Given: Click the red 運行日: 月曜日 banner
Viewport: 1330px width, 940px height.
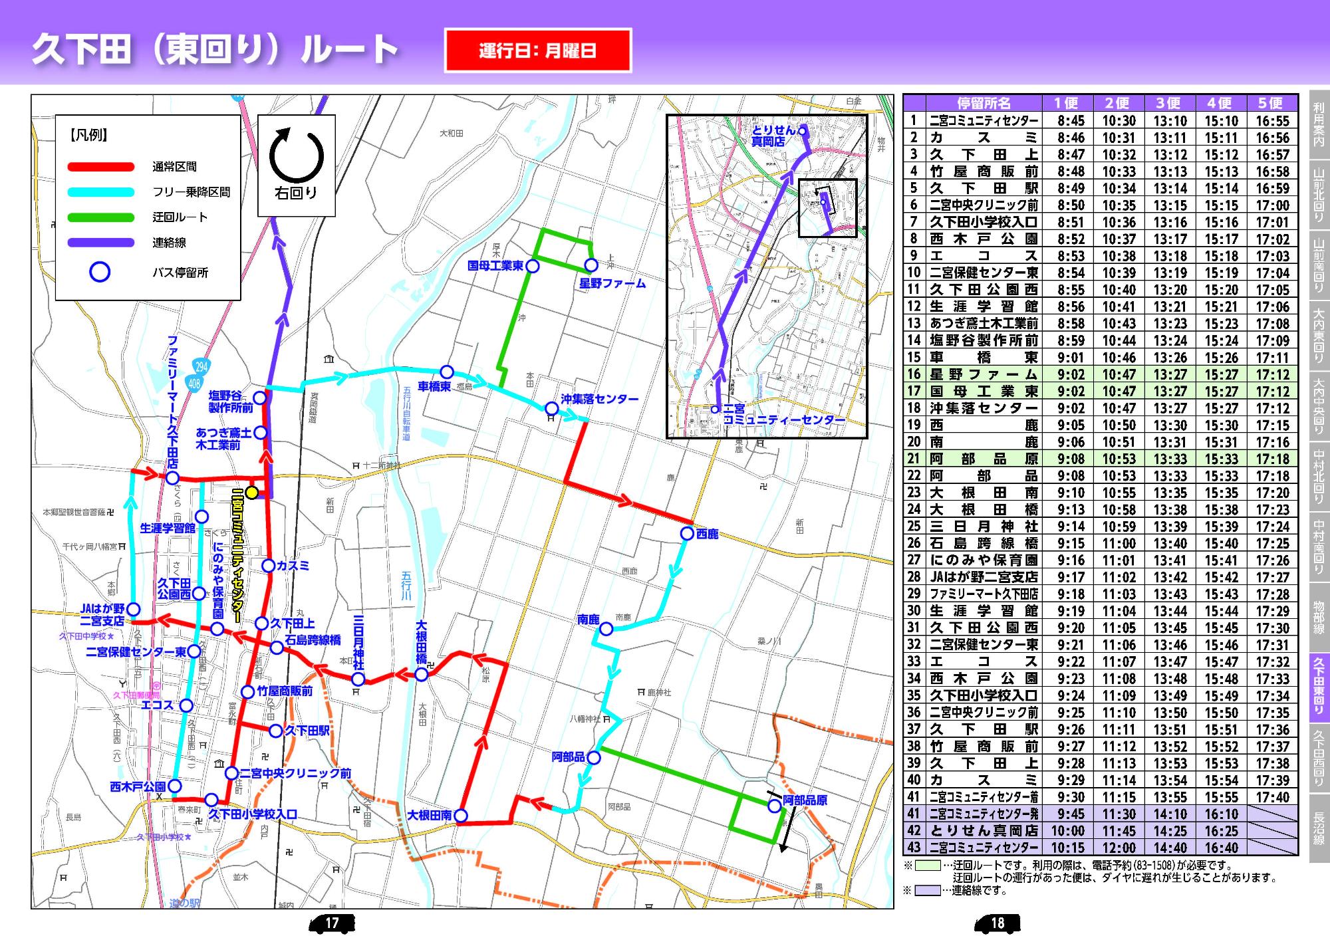Looking at the screenshot, I should tap(537, 51).
